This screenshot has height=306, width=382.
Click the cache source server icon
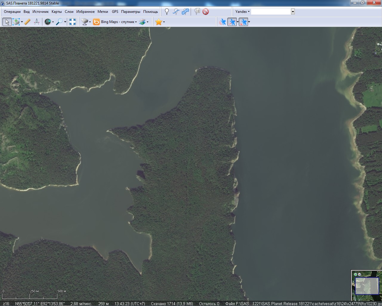[85, 22]
